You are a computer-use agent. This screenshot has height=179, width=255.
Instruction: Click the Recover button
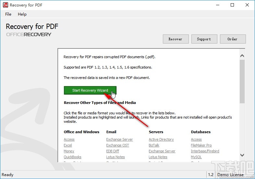click(176, 39)
